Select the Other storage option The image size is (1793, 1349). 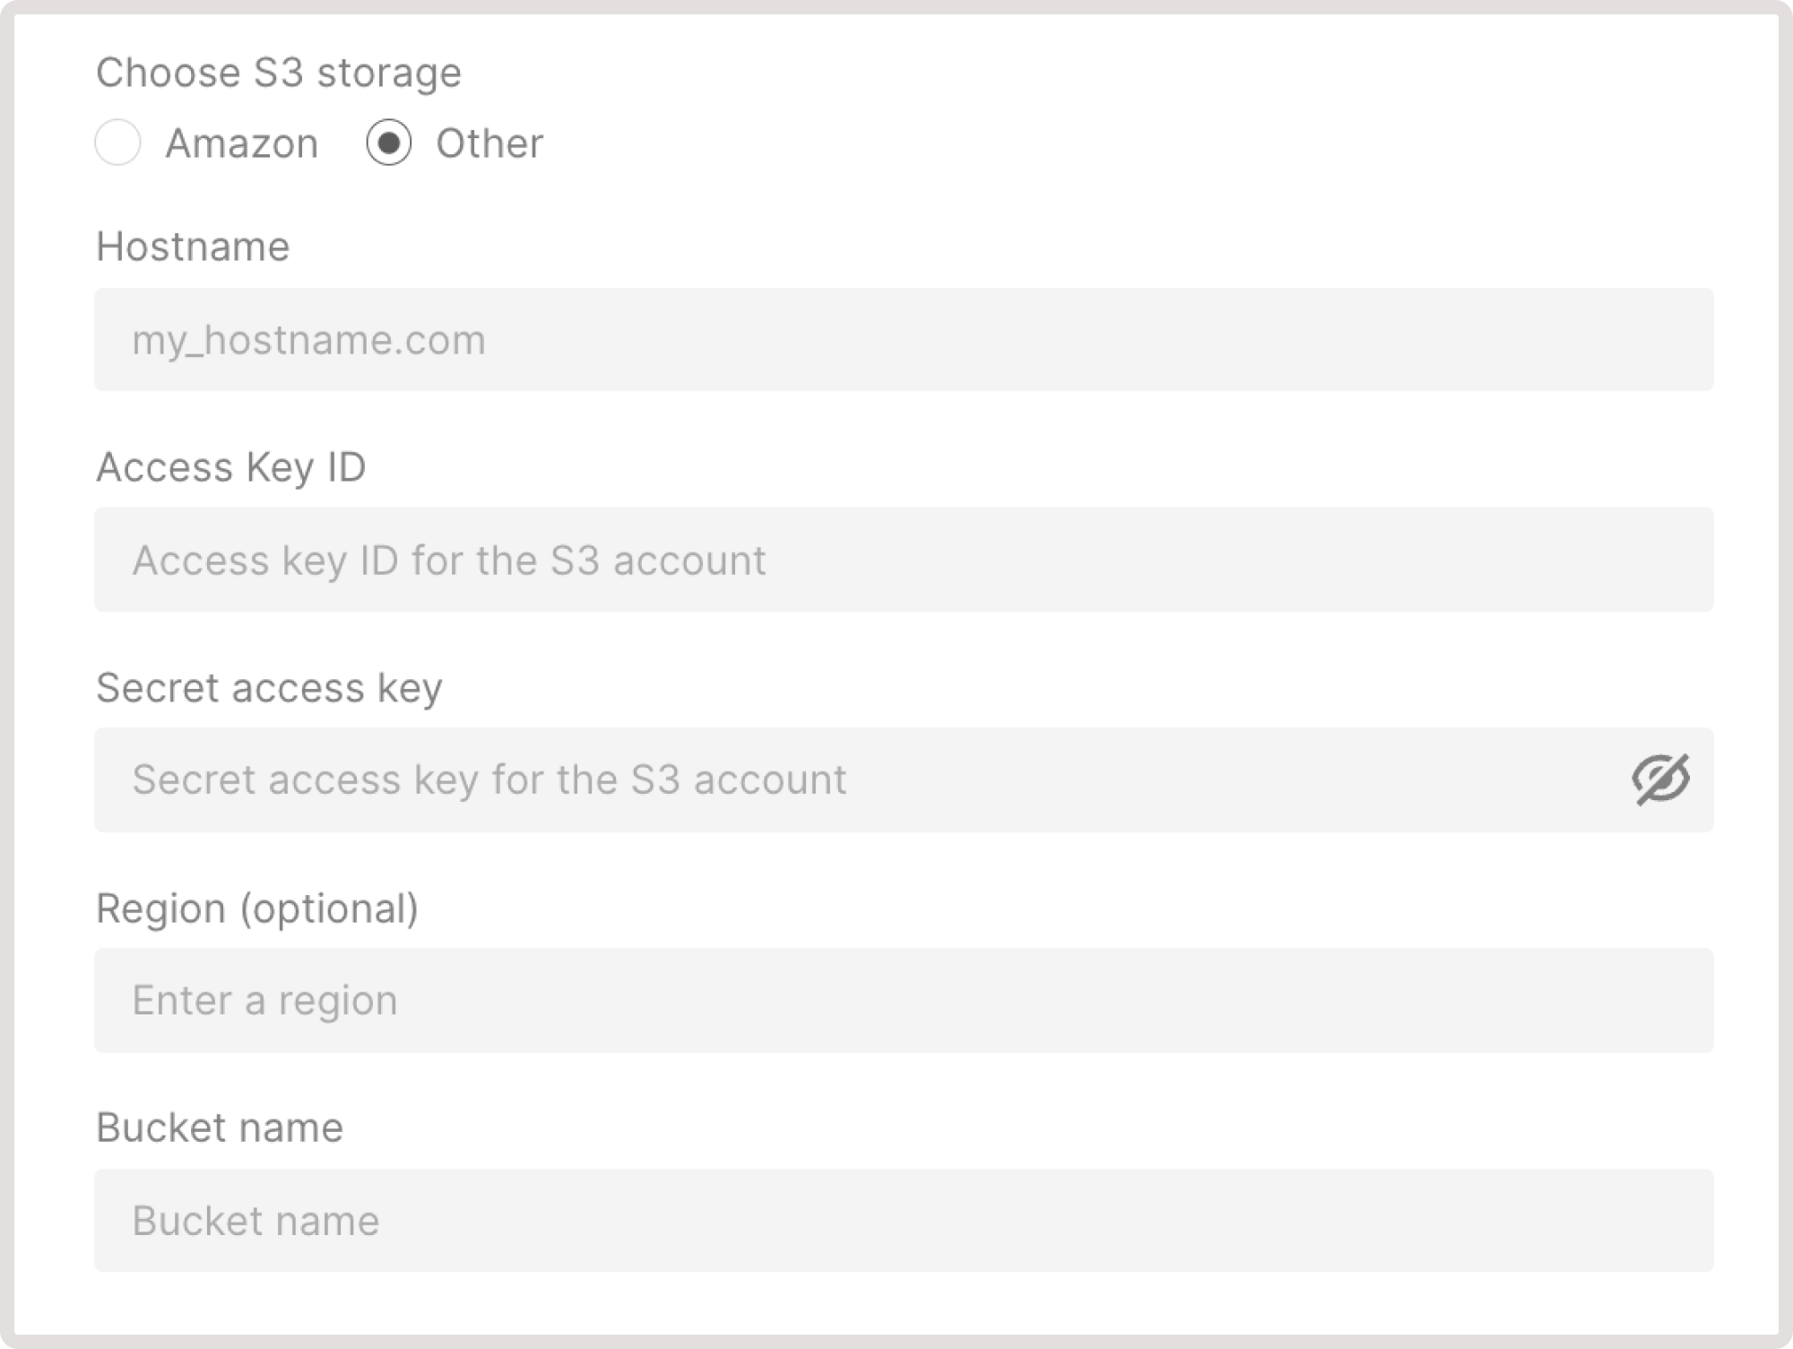tap(390, 141)
